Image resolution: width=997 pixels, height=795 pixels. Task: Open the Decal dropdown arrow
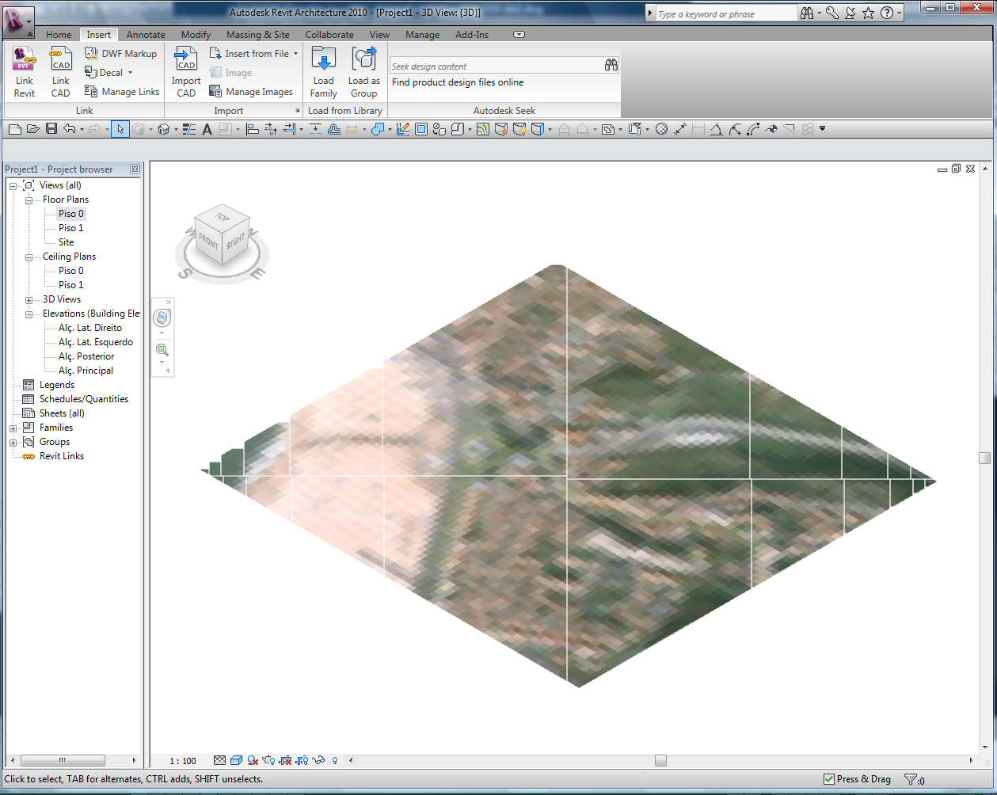point(130,73)
